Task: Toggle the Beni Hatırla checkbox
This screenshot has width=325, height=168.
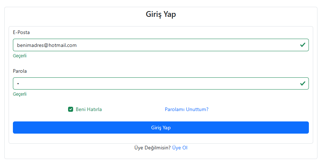Action: point(71,109)
